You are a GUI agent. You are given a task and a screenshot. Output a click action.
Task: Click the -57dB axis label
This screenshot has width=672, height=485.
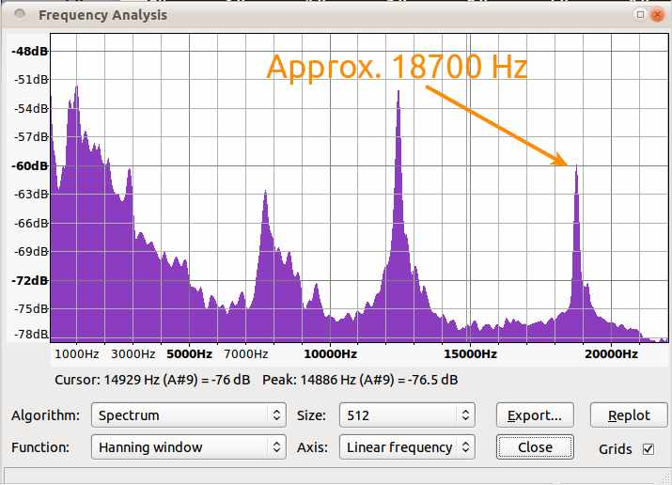click(31, 136)
